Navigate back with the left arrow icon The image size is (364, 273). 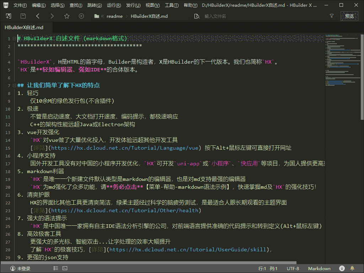pyautogui.click(x=37, y=16)
